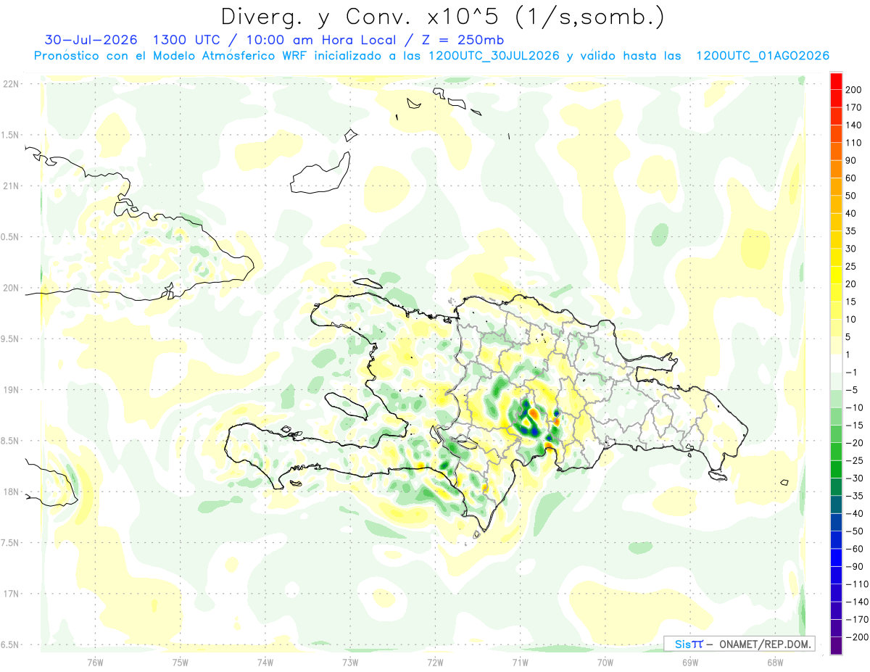This screenshot has height=672, width=870.
Task: Select the white segment between 1 and -1
Action: pos(836,362)
